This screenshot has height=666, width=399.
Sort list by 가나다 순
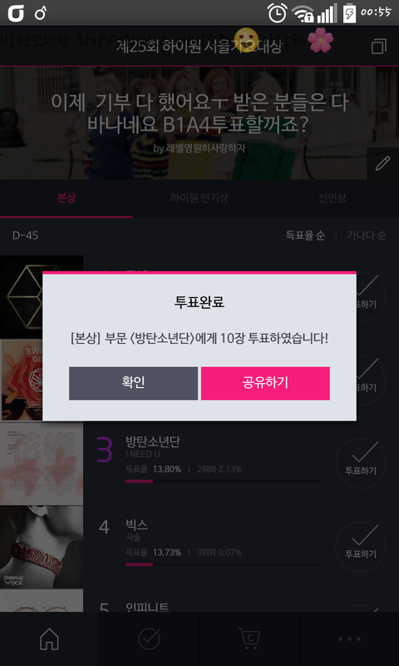click(367, 236)
